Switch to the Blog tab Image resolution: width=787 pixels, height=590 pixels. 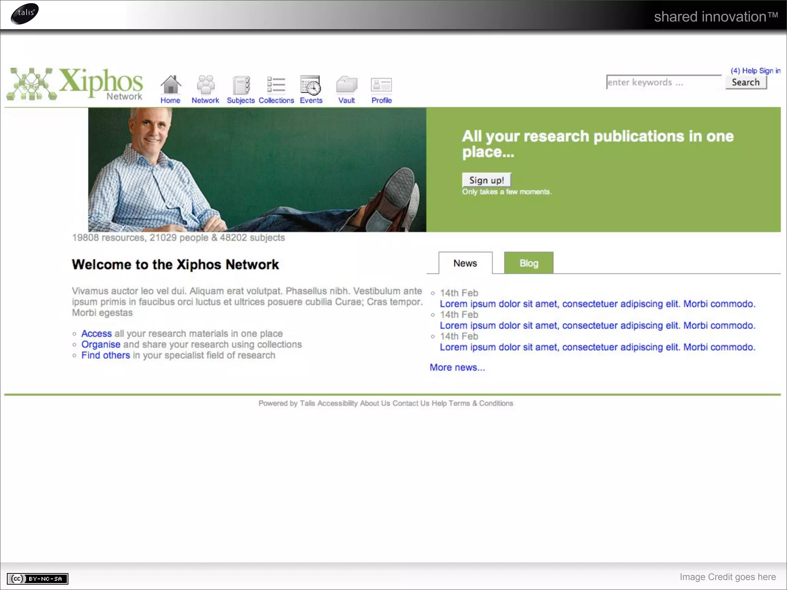click(529, 263)
